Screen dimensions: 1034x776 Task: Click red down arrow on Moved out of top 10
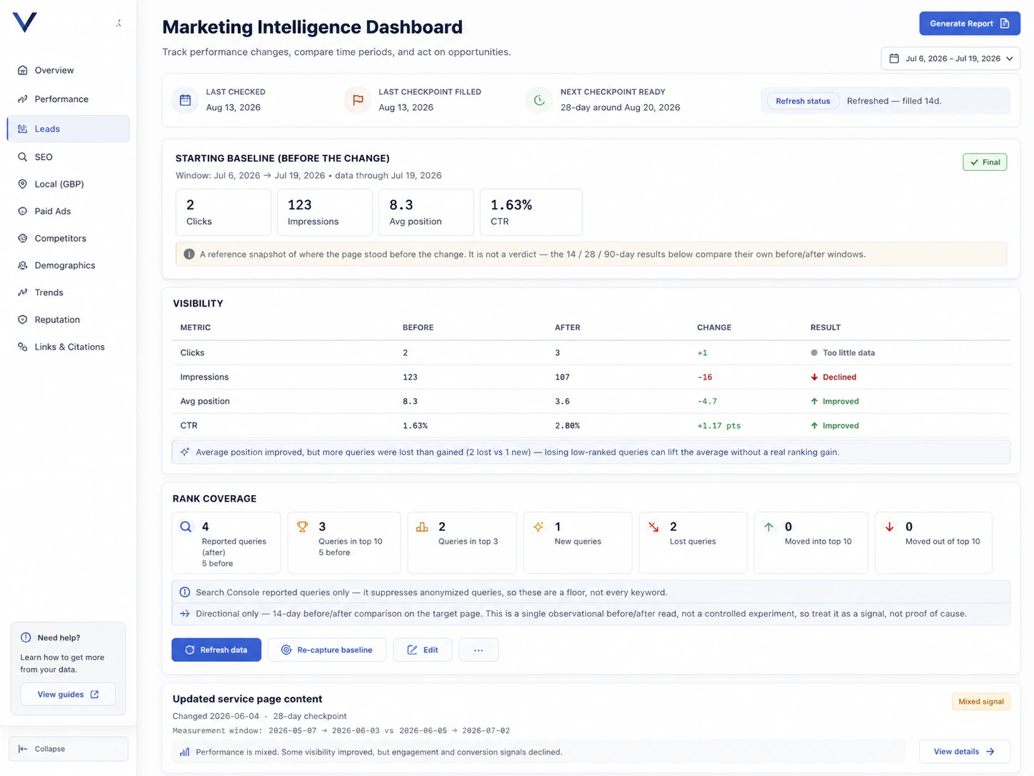pos(890,527)
